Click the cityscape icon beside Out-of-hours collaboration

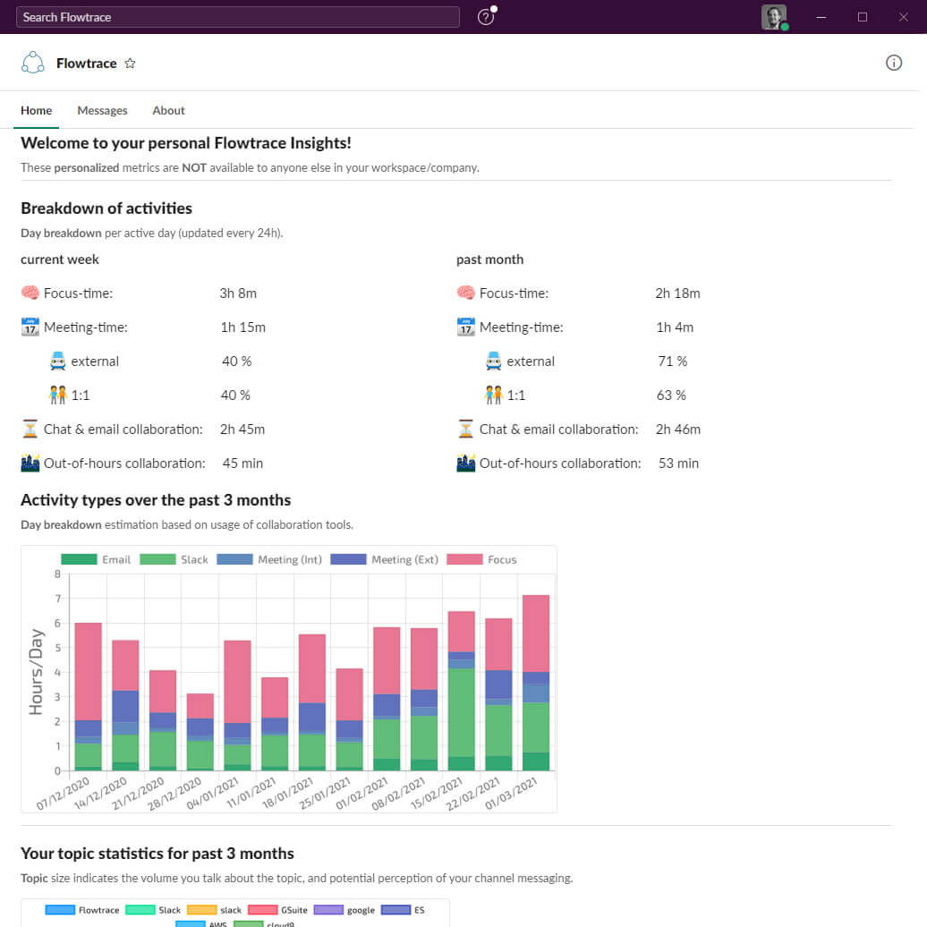(x=30, y=463)
